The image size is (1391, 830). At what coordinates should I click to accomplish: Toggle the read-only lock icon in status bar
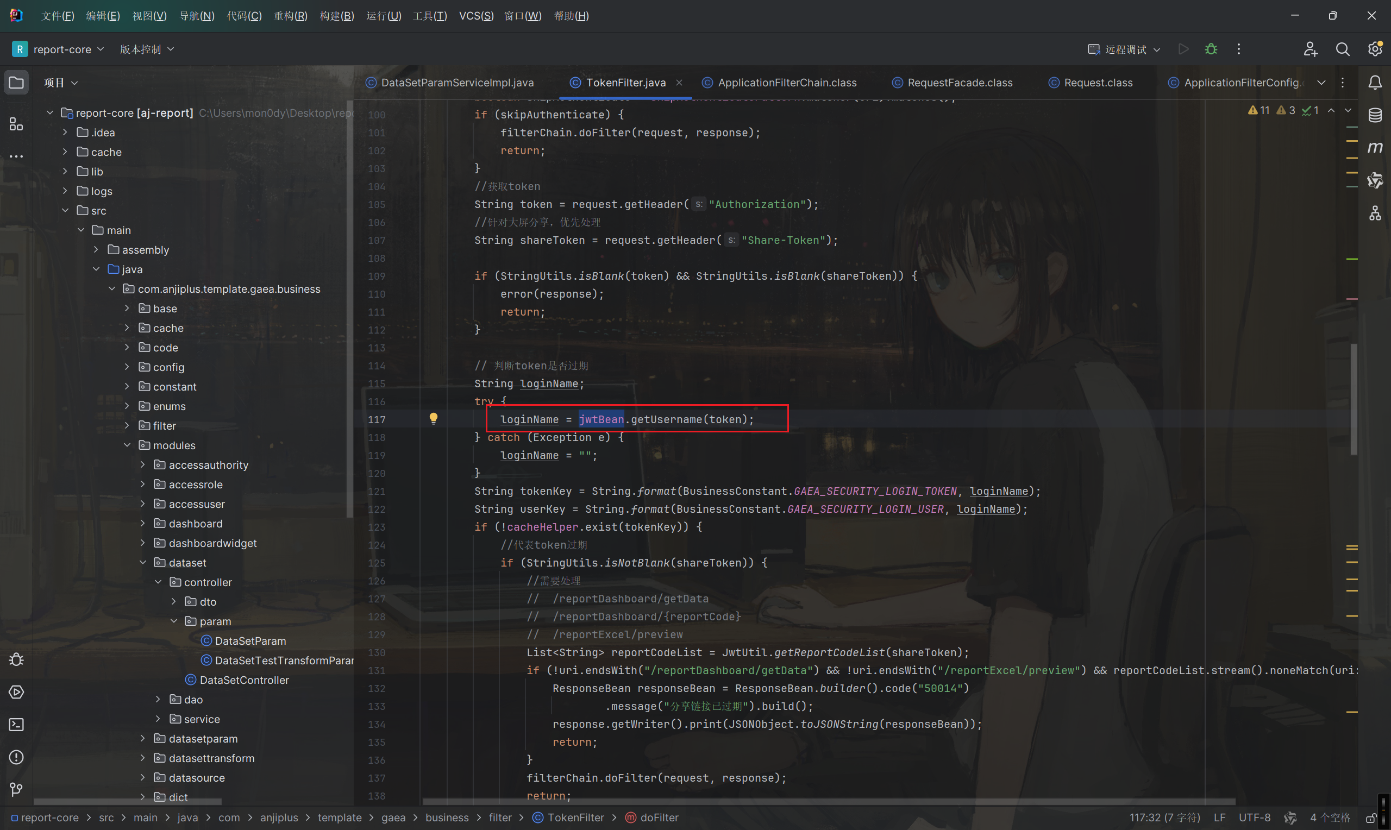[1371, 818]
